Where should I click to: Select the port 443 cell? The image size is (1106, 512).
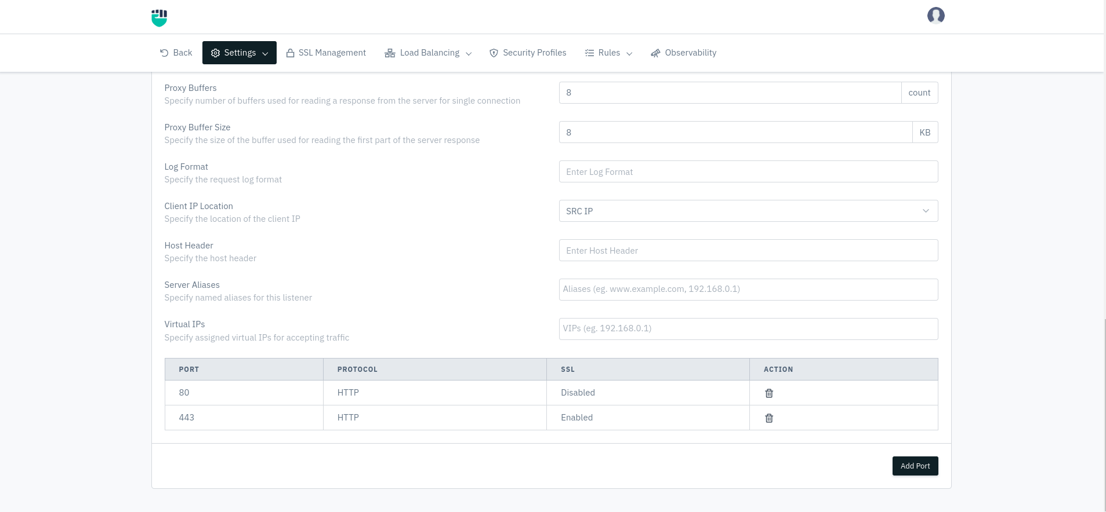(244, 418)
